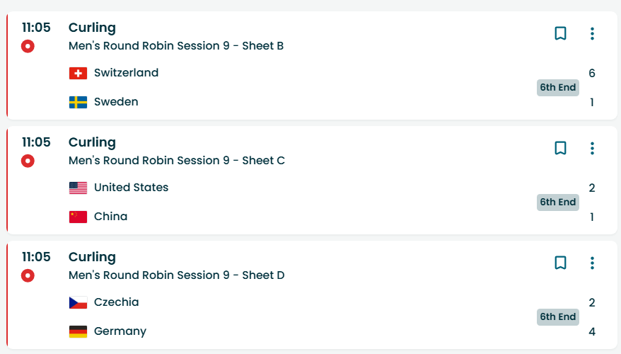Image resolution: width=621 pixels, height=354 pixels.
Task: Click the 6th End badge for Switzerland match
Action: [x=557, y=88]
